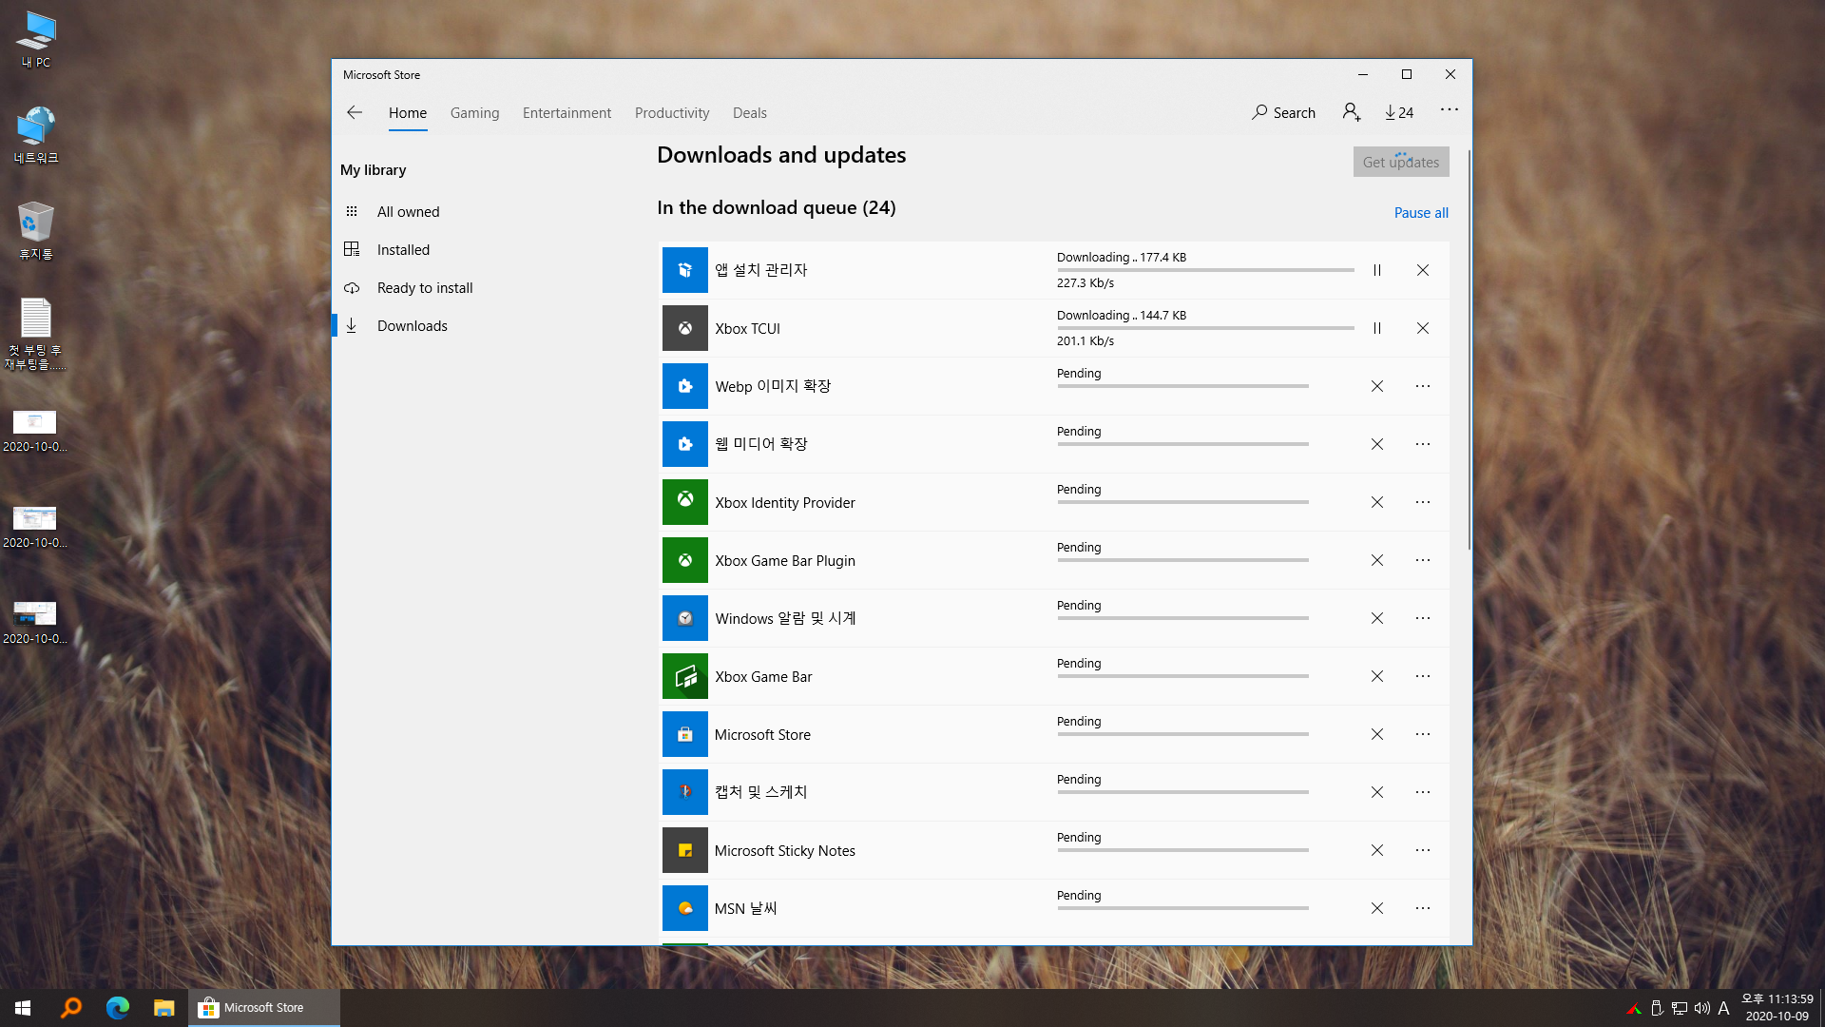This screenshot has height=1027, width=1825.
Task: Expand options menu for Xbox Game Bar
Action: [1422, 676]
